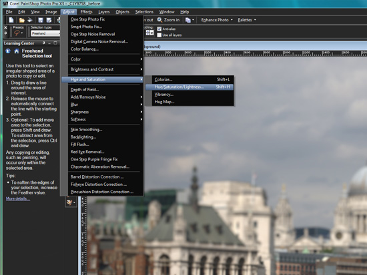Click the Open folder icon

click(21, 20)
